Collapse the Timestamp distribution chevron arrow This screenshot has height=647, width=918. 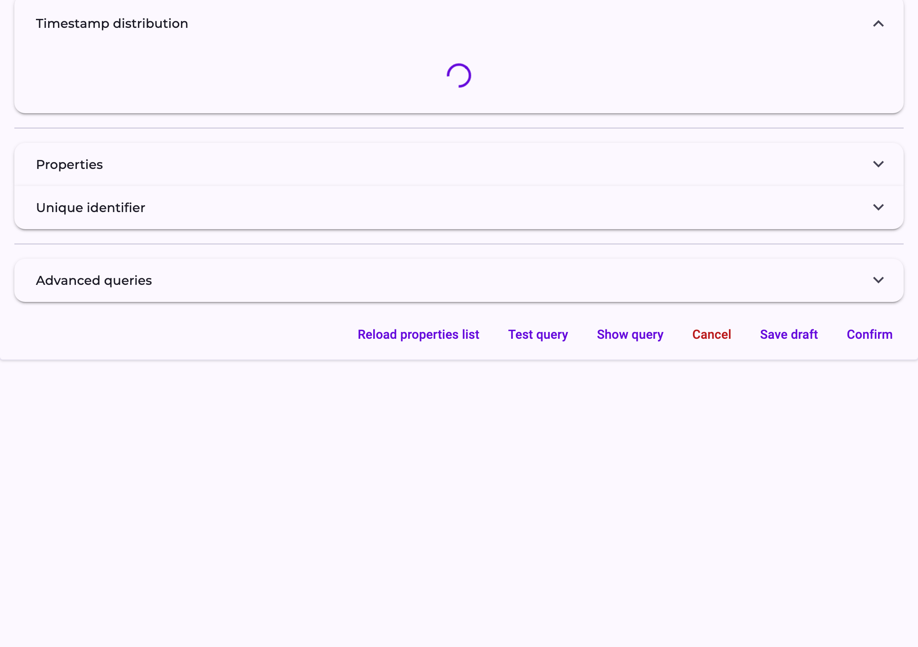point(878,24)
